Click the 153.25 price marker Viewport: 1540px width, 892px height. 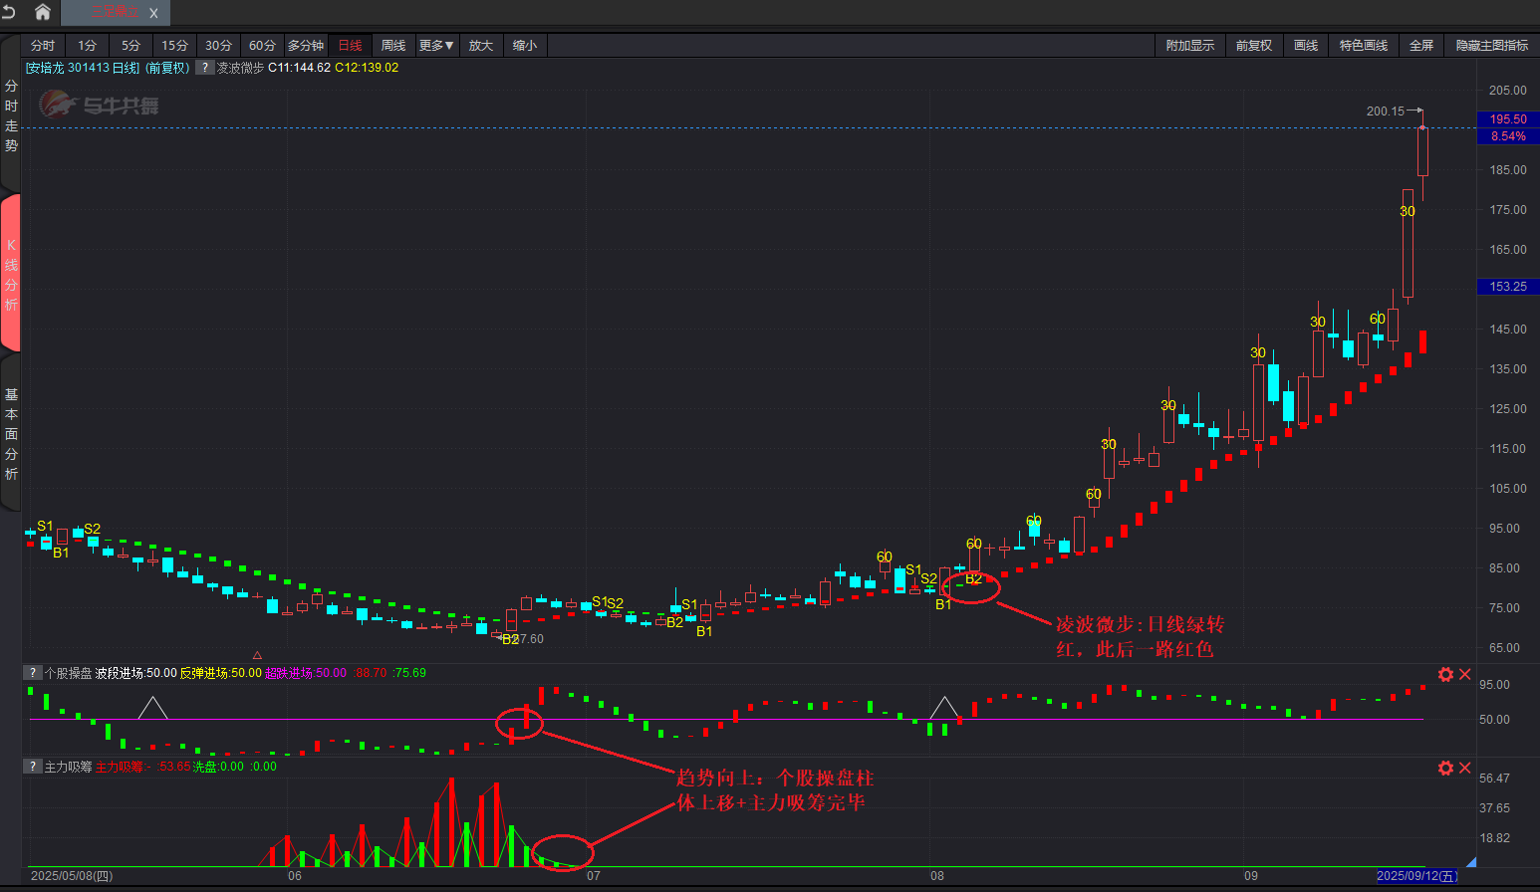pyautogui.click(x=1508, y=286)
